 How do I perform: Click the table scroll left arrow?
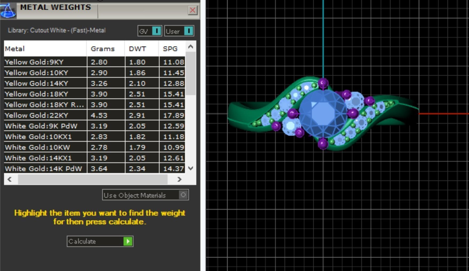pyautogui.click(x=10, y=179)
